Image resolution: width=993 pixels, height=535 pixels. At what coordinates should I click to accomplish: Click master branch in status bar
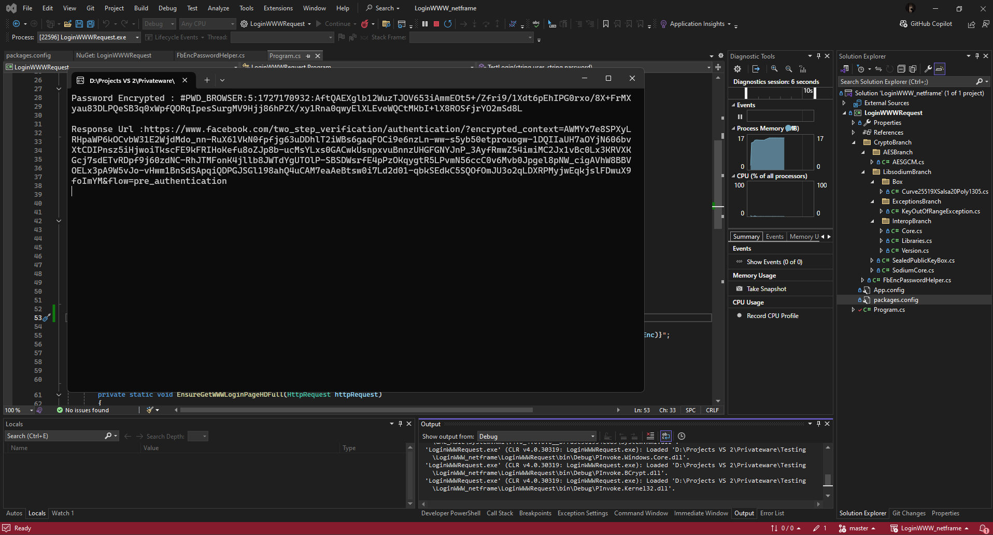click(858, 528)
